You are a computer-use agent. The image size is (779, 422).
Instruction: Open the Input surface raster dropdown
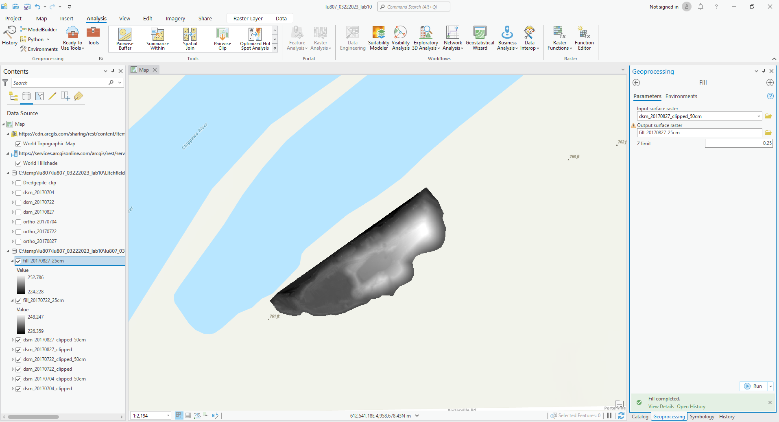click(x=759, y=116)
